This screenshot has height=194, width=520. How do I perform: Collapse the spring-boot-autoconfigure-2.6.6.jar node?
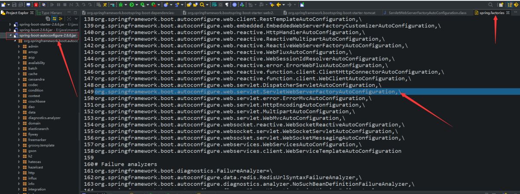coord(10,35)
